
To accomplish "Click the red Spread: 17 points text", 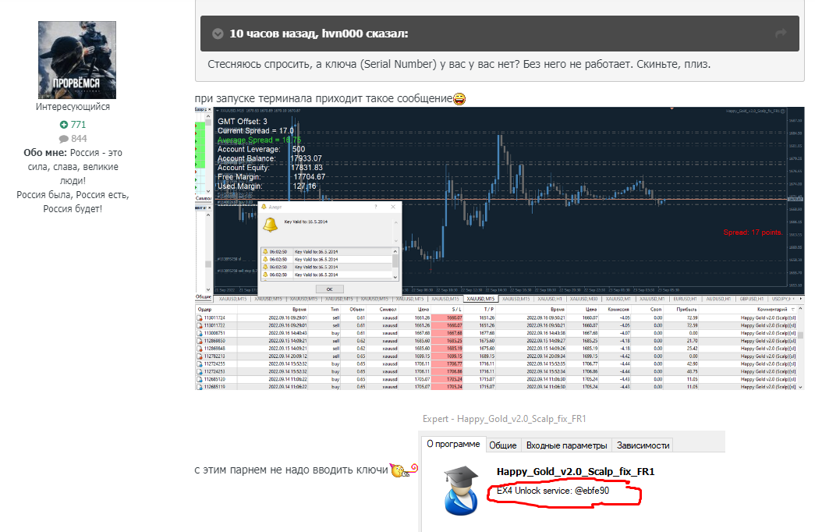I will tap(753, 232).
